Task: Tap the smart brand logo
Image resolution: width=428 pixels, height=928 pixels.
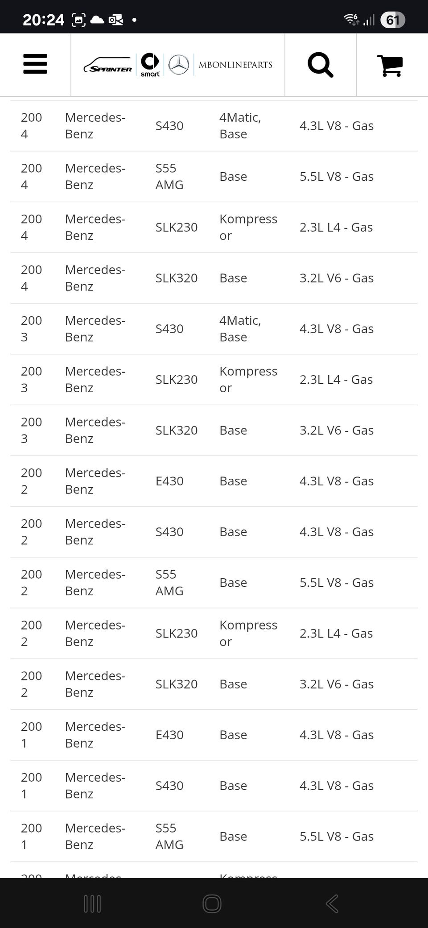Action: pyautogui.click(x=150, y=65)
